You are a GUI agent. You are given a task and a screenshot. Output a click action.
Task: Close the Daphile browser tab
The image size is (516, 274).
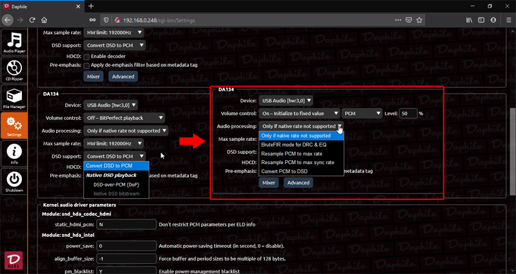[x=78, y=6]
